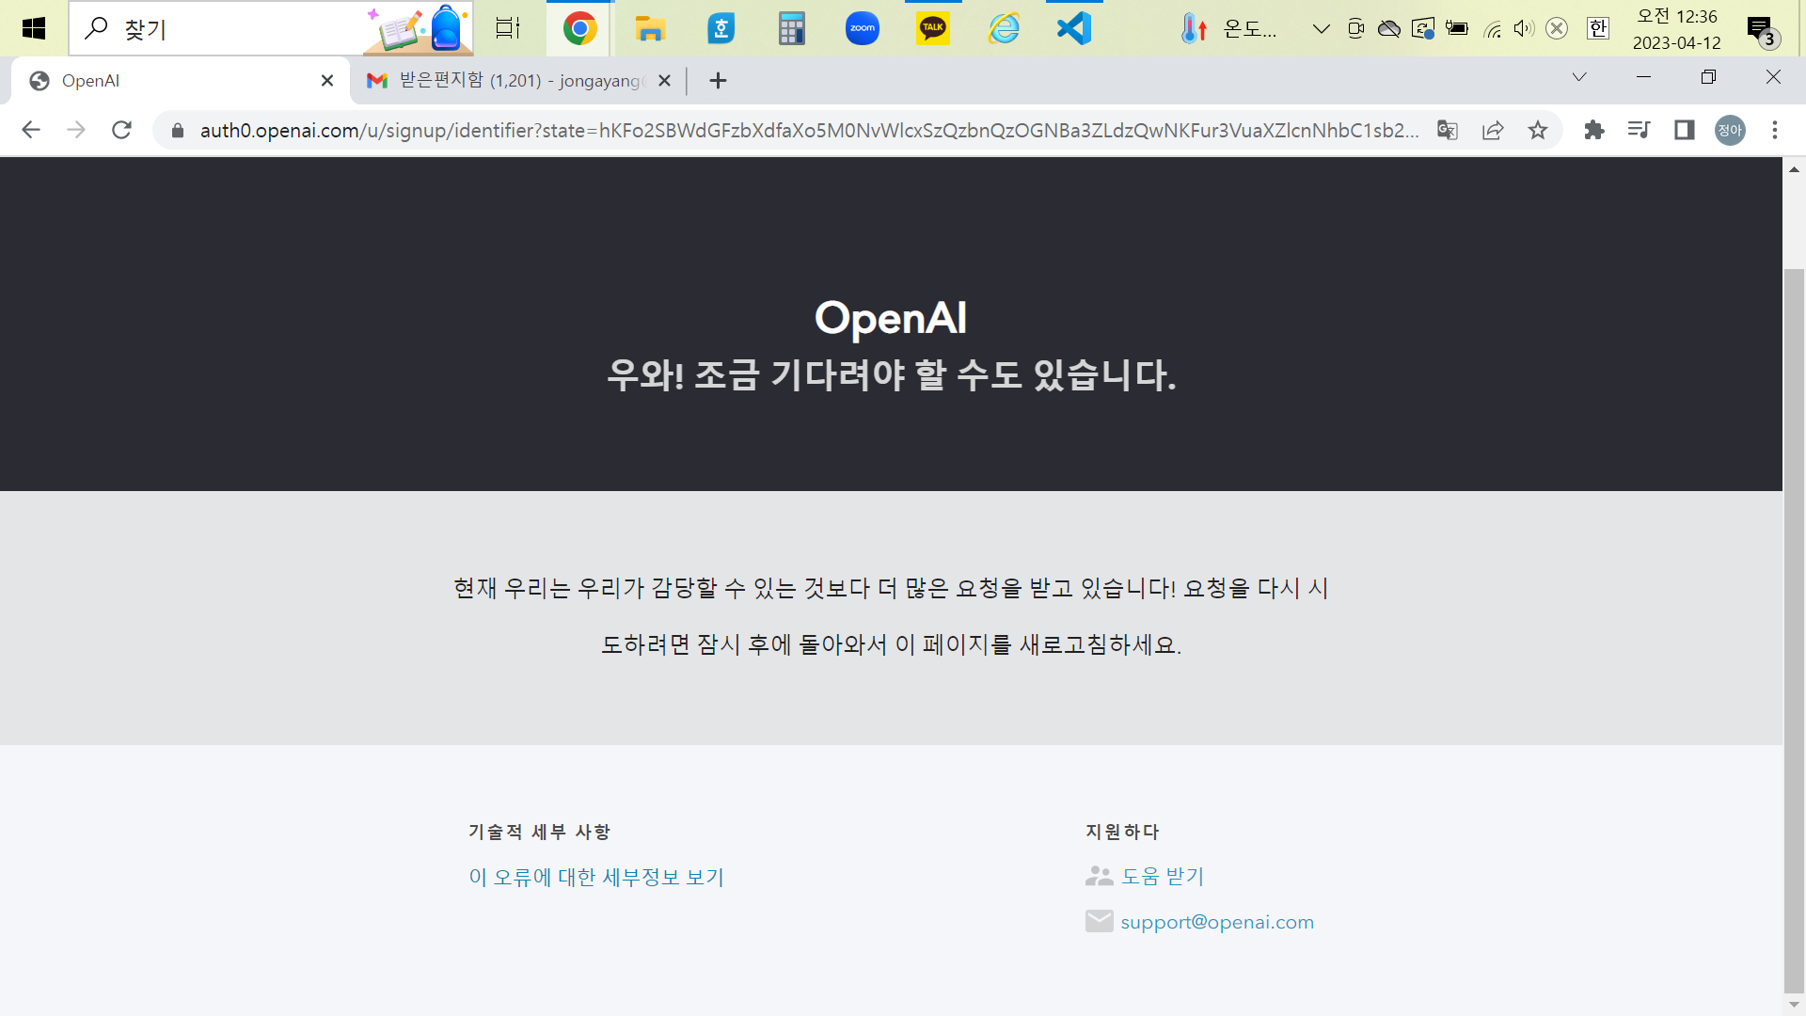1806x1016 pixels.
Task: Reload the current page
Action: 121,130
